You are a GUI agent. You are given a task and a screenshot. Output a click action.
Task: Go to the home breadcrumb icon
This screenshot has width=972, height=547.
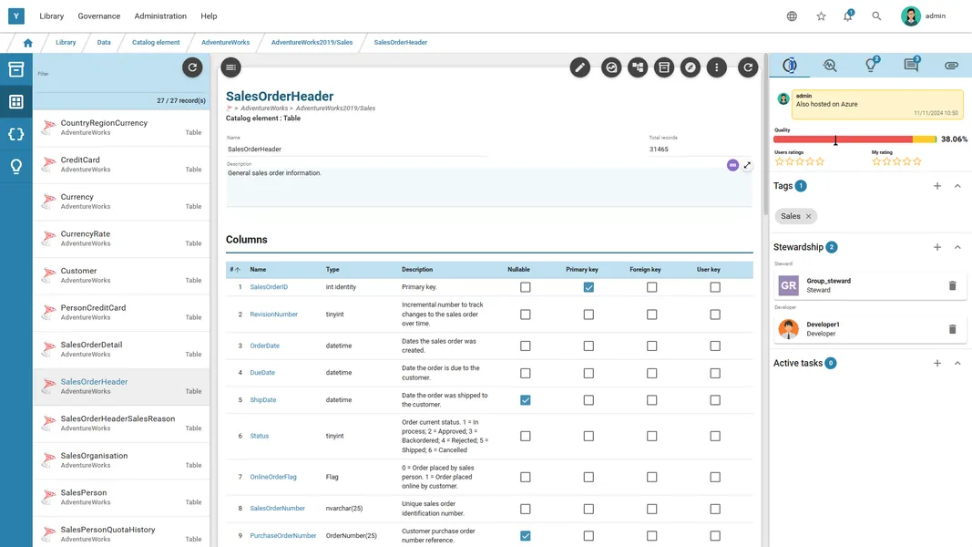[x=28, y=43]
